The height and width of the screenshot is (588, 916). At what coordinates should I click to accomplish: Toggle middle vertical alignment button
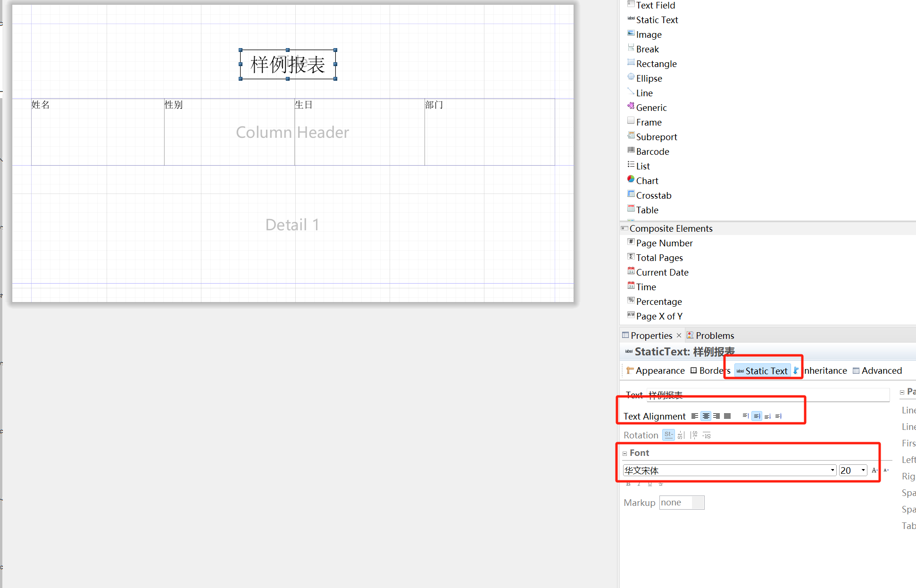[757, 416]
